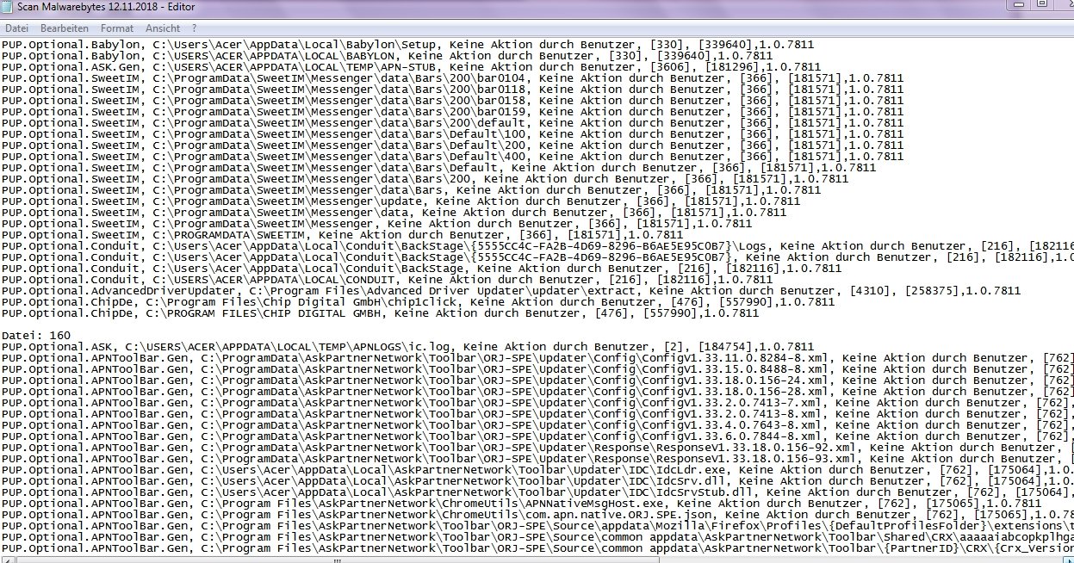Image resolution: width=1074 pixels, height=563 pixels.
Task: Click the IdcSrv.dll line
Action: 537,480
